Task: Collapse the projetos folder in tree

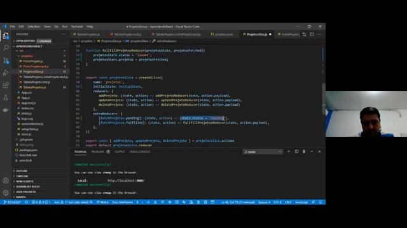Action: 27,56
